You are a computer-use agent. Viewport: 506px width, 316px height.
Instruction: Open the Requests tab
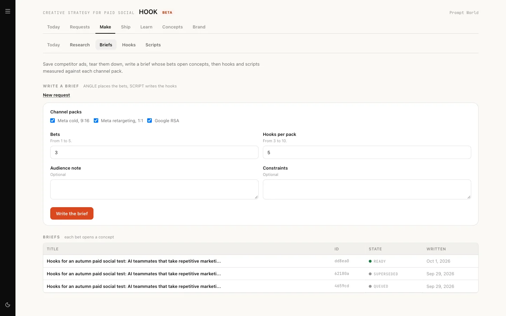[80, 27]
